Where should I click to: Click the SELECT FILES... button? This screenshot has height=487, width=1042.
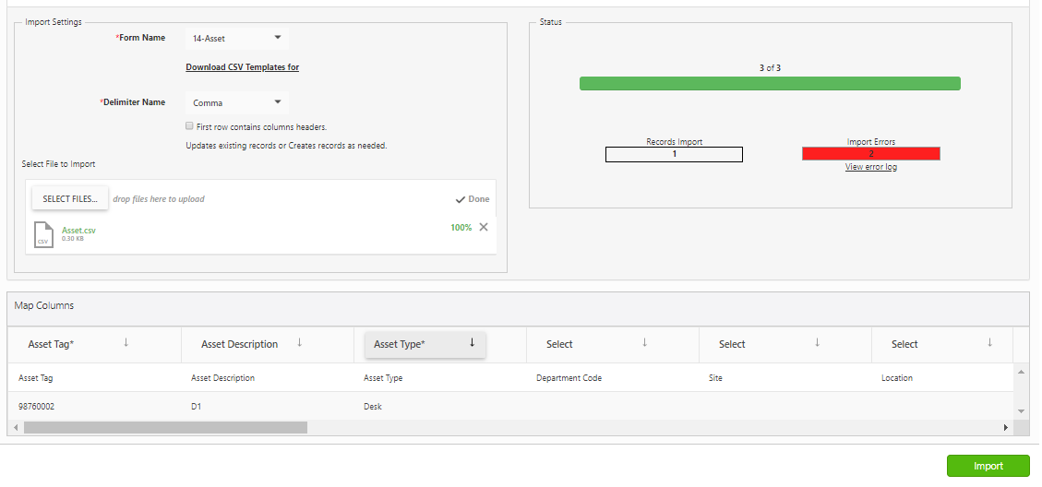coord(70,198)
